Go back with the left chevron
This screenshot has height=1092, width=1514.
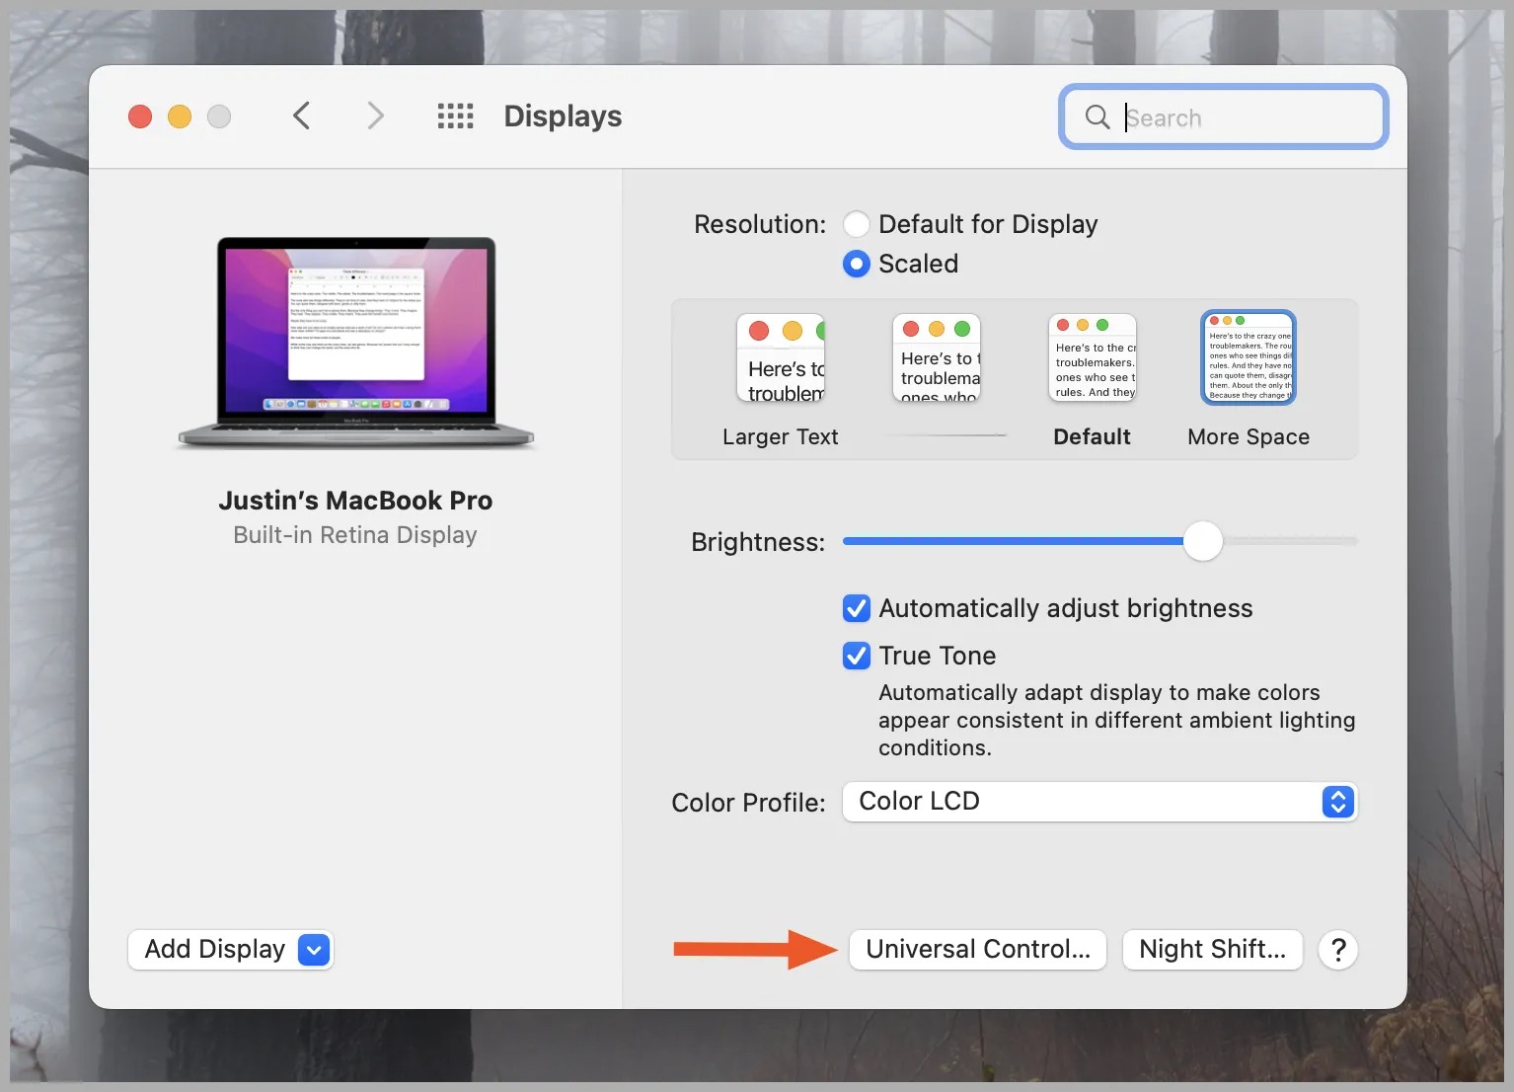tap(302, 117)
